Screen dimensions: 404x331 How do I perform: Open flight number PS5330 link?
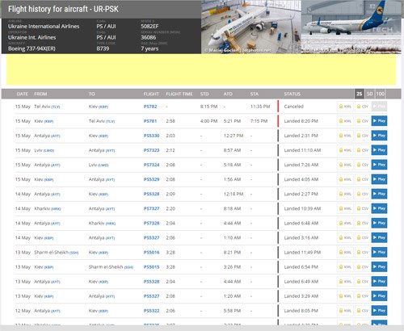click(x=151, y=136)
